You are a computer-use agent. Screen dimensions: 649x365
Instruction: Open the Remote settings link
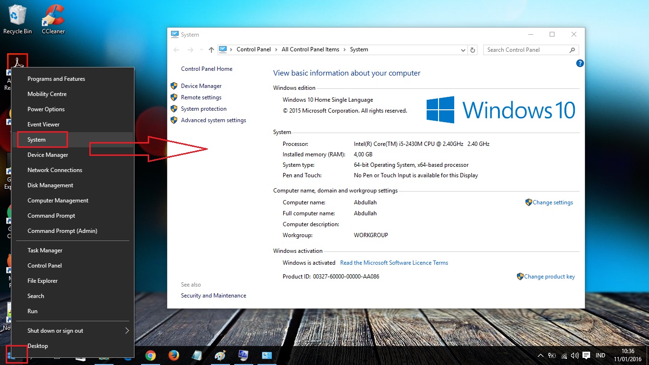click(x=201, y=97)
